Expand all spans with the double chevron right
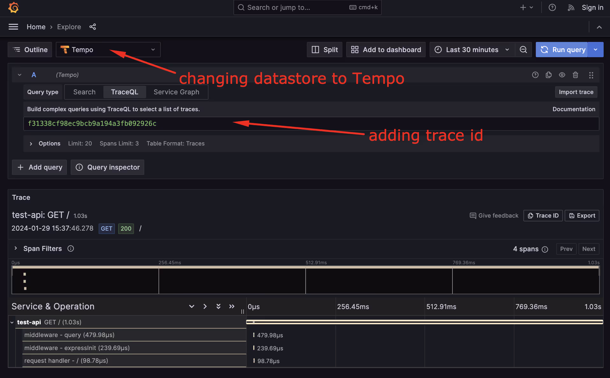The image size is (610, 378). pos(231,307)
